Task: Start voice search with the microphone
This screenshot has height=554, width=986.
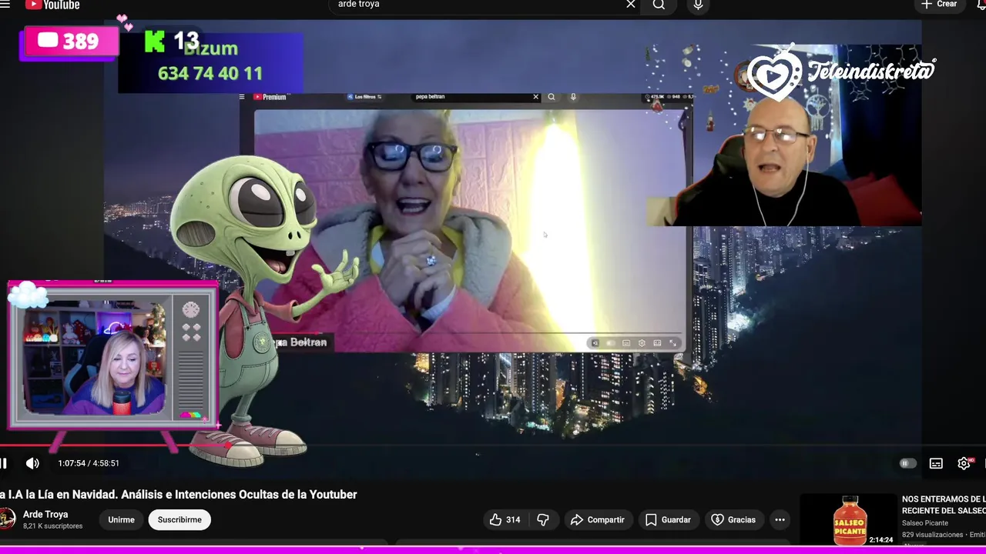Action: [x=698, y=5]
